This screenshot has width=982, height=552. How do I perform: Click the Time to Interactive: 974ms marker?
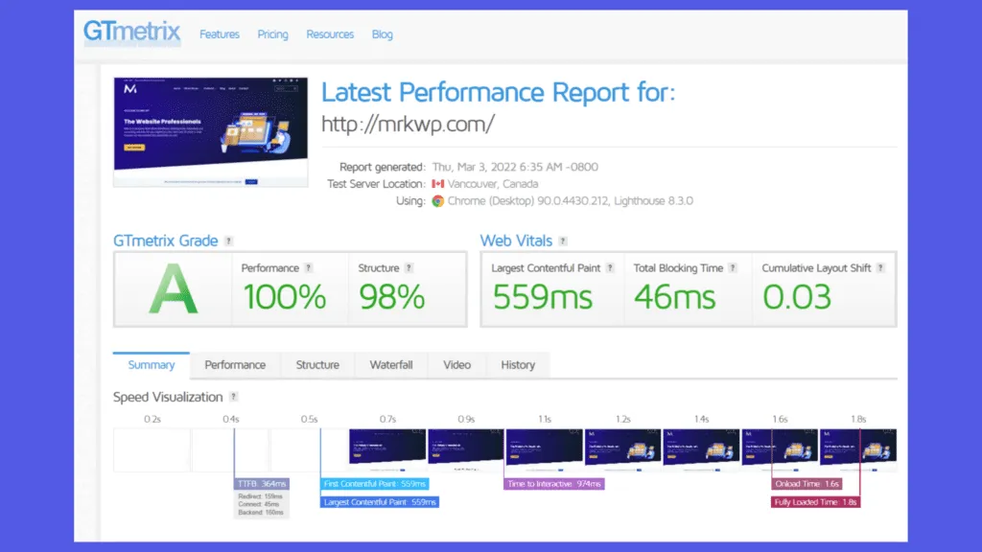pyautogui.click(x=554, y=484)
